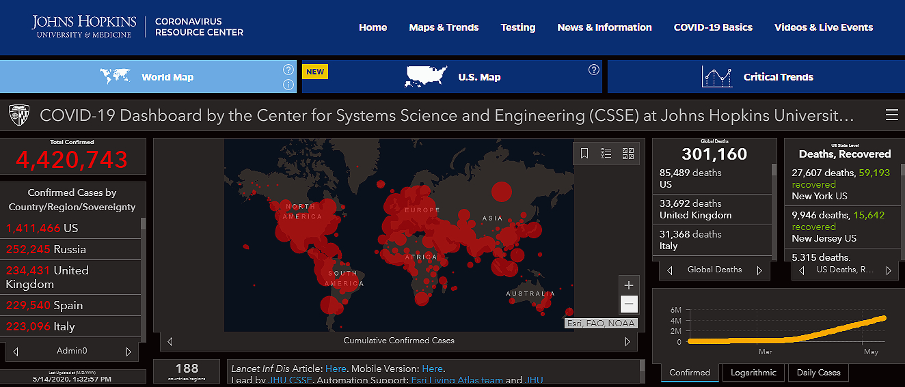The image size is (905, 387).
Task: Open the Maps & Trends menu
Action: pos(444,27)
